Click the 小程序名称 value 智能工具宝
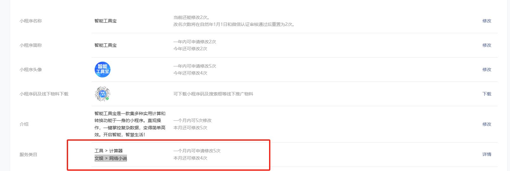This screenshot has width=510, height=171. 105,21
